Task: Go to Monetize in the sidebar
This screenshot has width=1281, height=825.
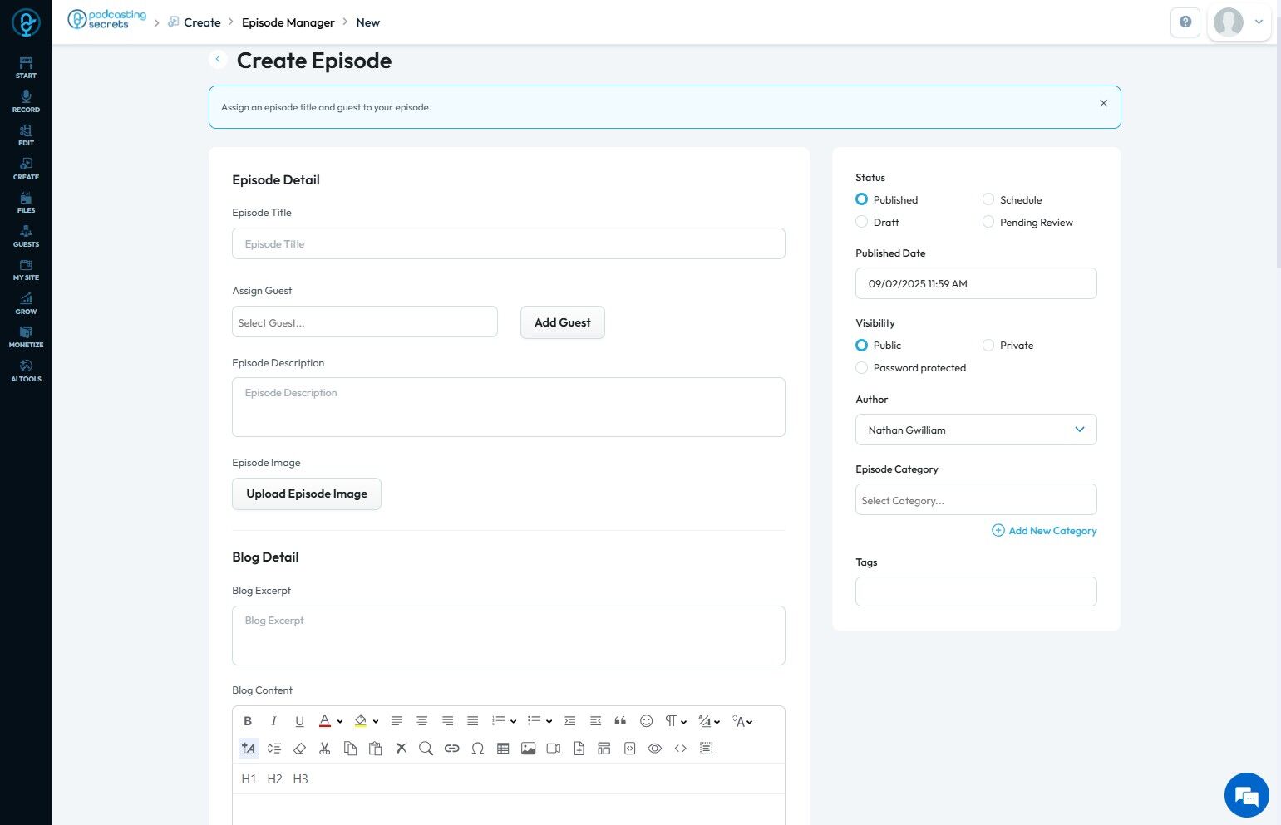Action: click(26, 336)
